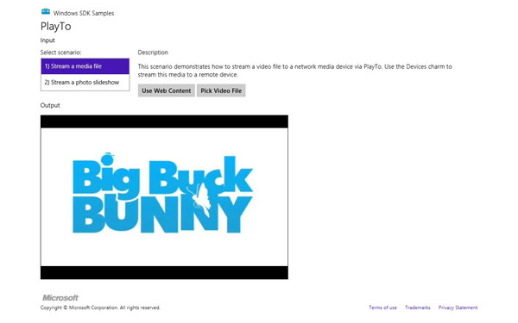This screenshot has width=518, height=323.
Task: Click the Windows SDK Samples icon
Action: click(46, 12)
